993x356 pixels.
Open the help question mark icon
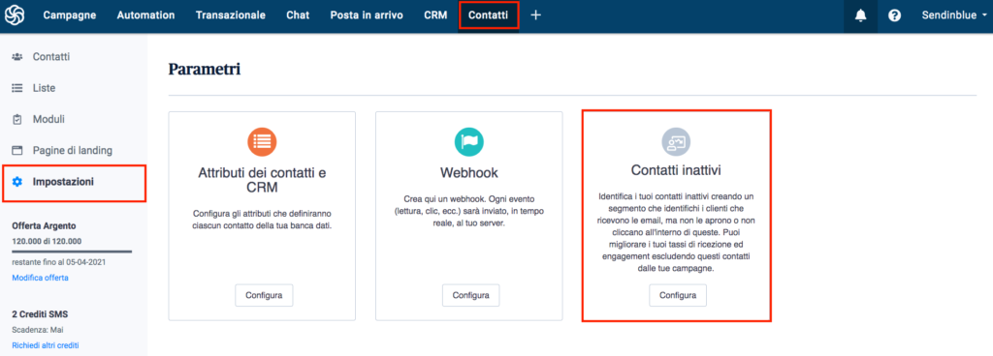(894, 15)
